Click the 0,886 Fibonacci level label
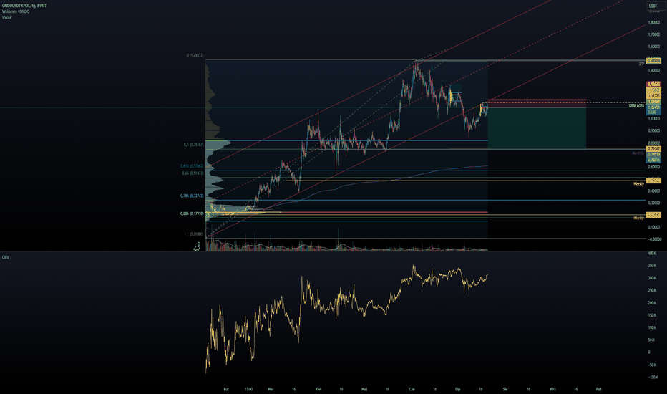 (192, 213)
